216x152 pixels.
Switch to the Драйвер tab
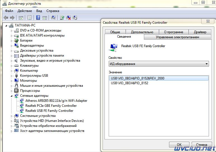(x=200, y=32)
